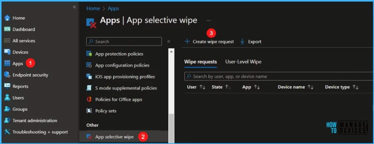Open Troubleshooting + support in navigation
Viewport: 374px width, 144px height.
click(x=40, y=132)
